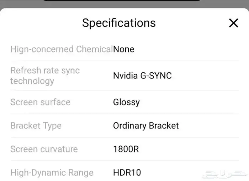Click the dark bar above the sheet
Screen dimensions: 249x181
tap(121, 1)
